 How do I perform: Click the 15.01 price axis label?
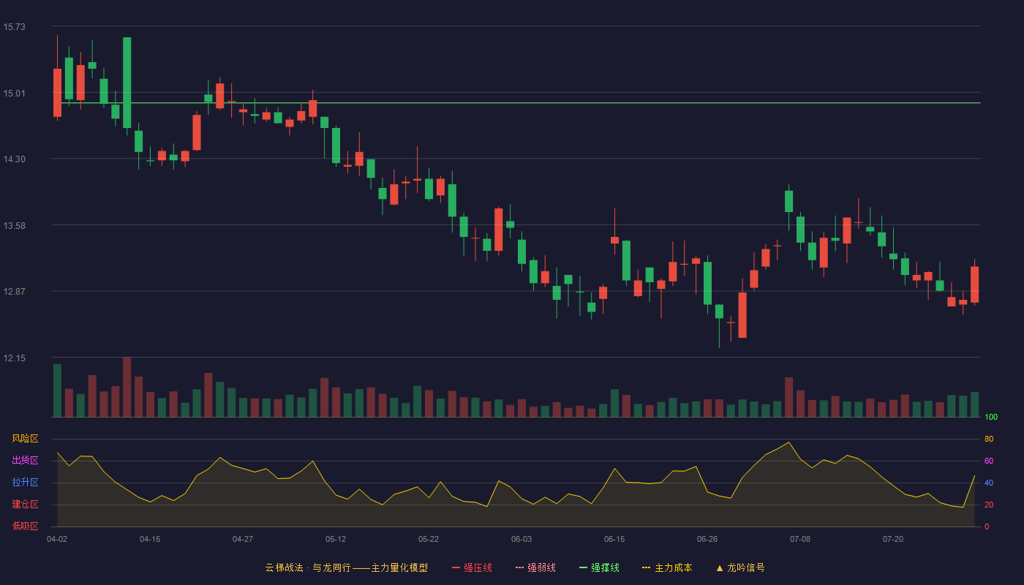click(14, 93)
